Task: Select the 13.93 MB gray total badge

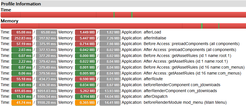Action: (x=110, y=91)
